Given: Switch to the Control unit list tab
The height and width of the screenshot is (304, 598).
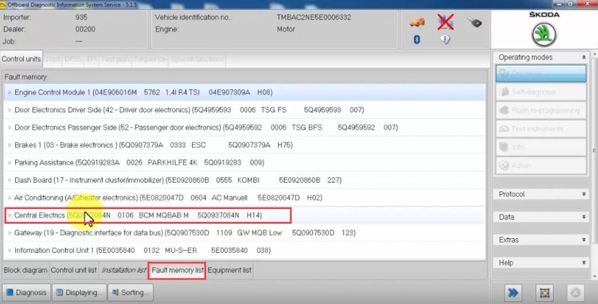Looking at the screenshot, I should tap(74, 270).
